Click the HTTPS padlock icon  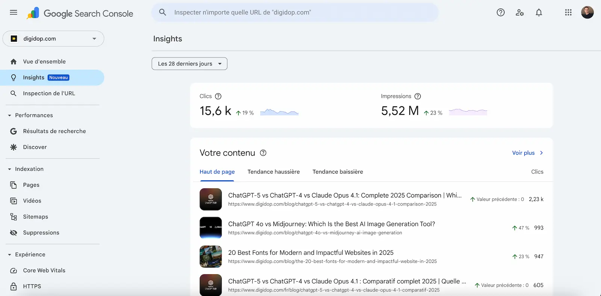14,286
